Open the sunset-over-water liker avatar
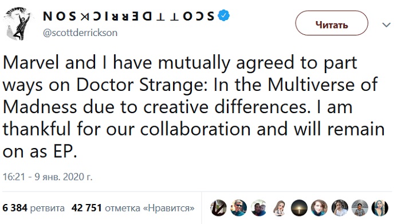This screenshot has height=224, width=401. tap(299, 207)
